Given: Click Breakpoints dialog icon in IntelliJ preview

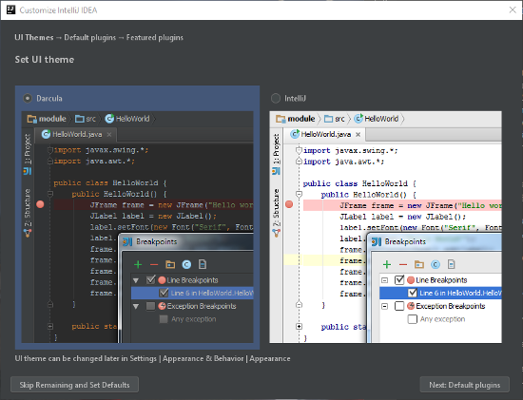Looking at the screenshot, I should tap(377, 241).
